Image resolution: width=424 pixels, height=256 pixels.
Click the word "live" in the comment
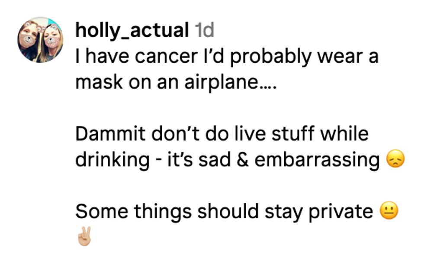tap(252, 134)
